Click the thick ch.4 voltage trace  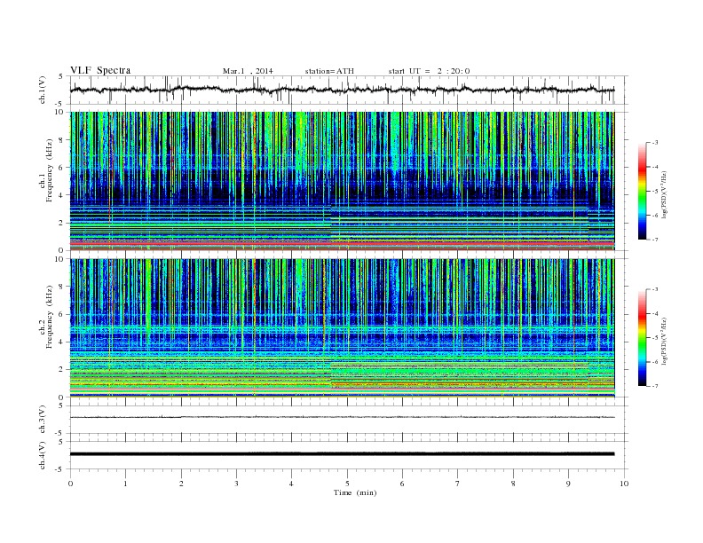(342, 454)
